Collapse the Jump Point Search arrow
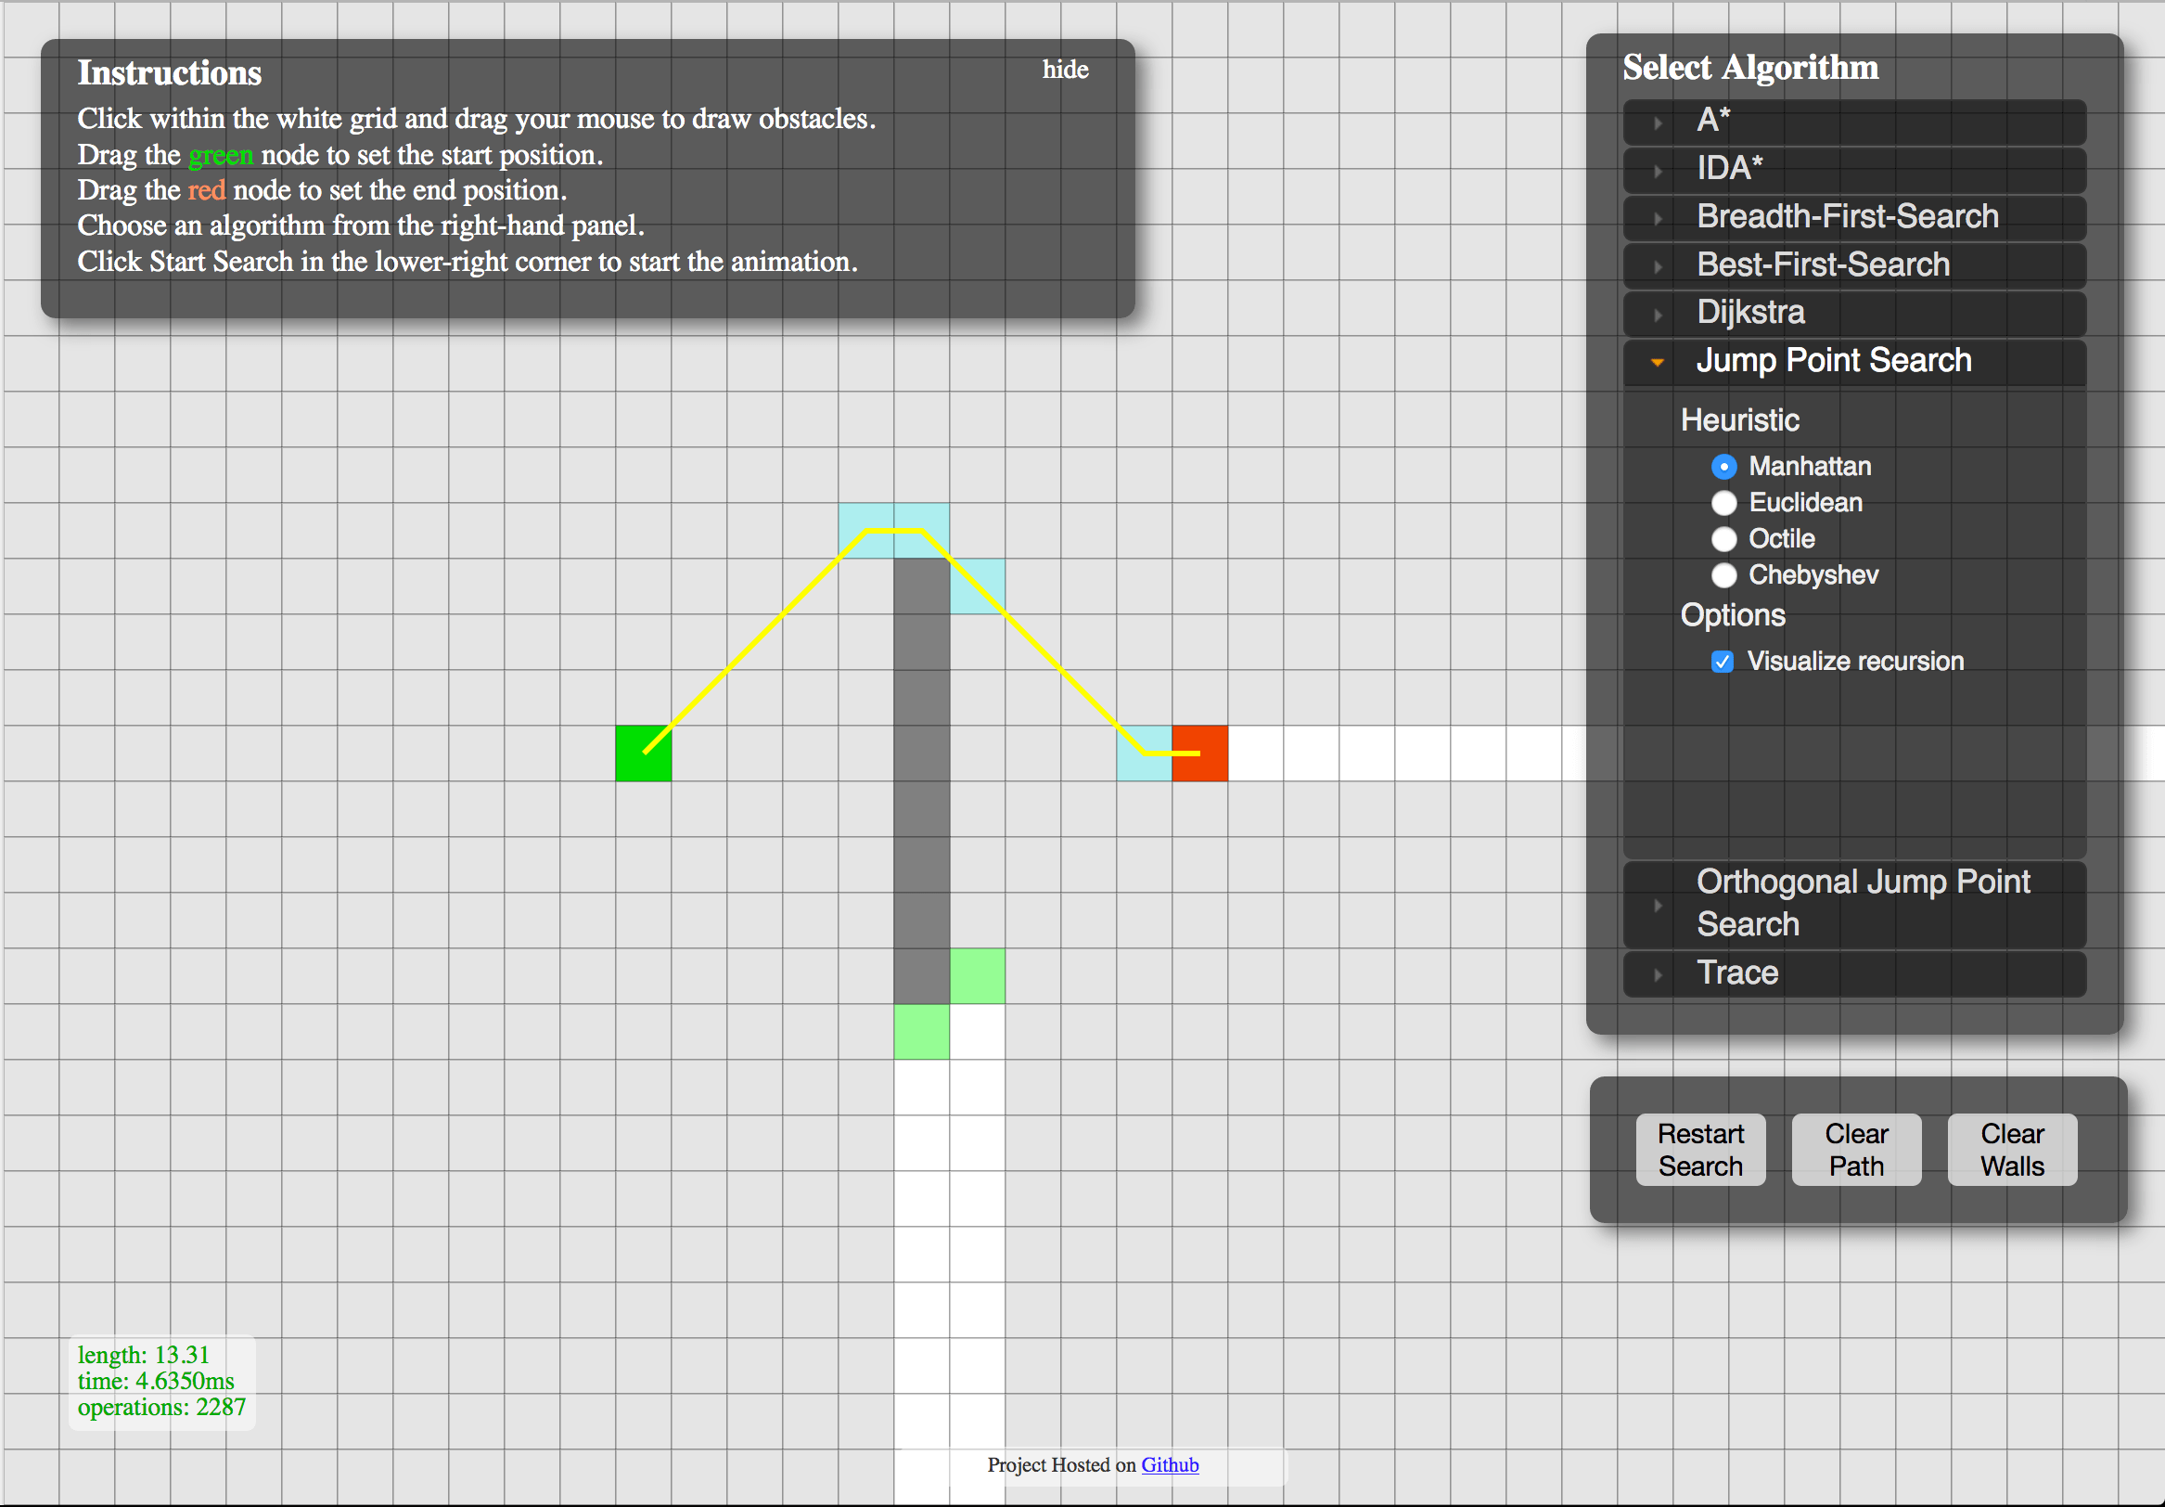The height and width of the screenshot is (1507, 2165). point(1657,362)
